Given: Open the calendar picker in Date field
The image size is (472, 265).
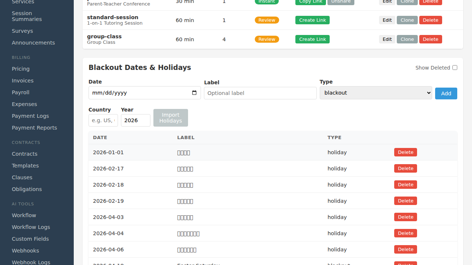Looking at the screenshot, I should click(x=194, y=93).
